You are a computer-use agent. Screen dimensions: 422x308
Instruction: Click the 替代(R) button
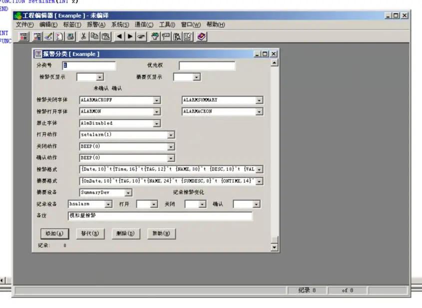[90, 234]
